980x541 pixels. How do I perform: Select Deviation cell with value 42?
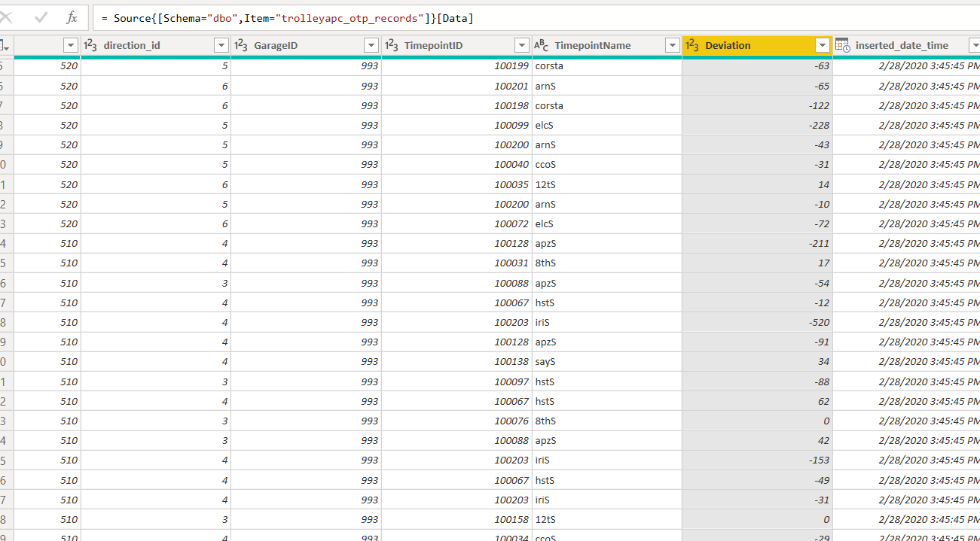(757, 440)
